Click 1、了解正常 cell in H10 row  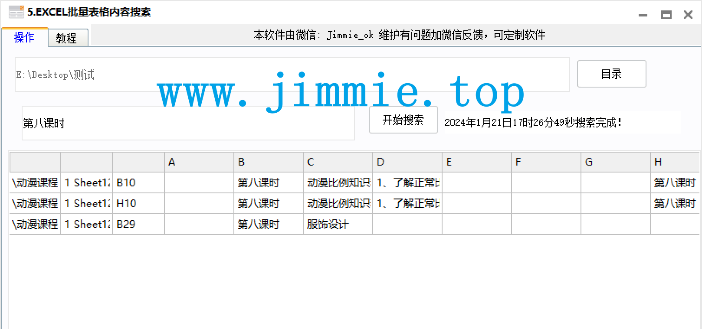click(x=407, y=203)
